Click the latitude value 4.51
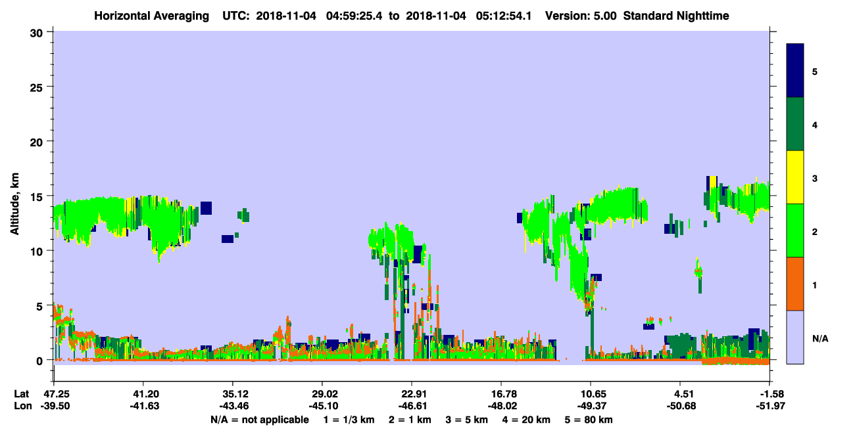 [x=684, y=394]
